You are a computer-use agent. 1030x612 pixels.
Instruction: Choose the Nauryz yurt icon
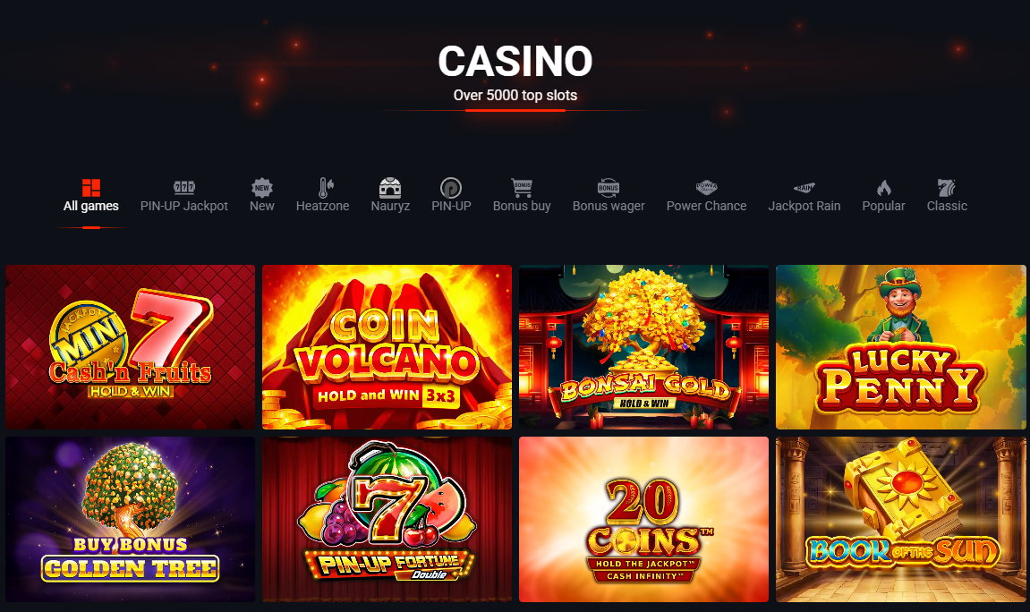tap(390, 188)
